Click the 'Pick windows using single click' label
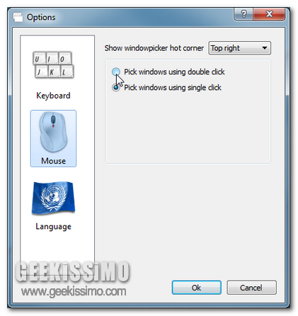Screen dimensions: 298x316 coord(173,88)
